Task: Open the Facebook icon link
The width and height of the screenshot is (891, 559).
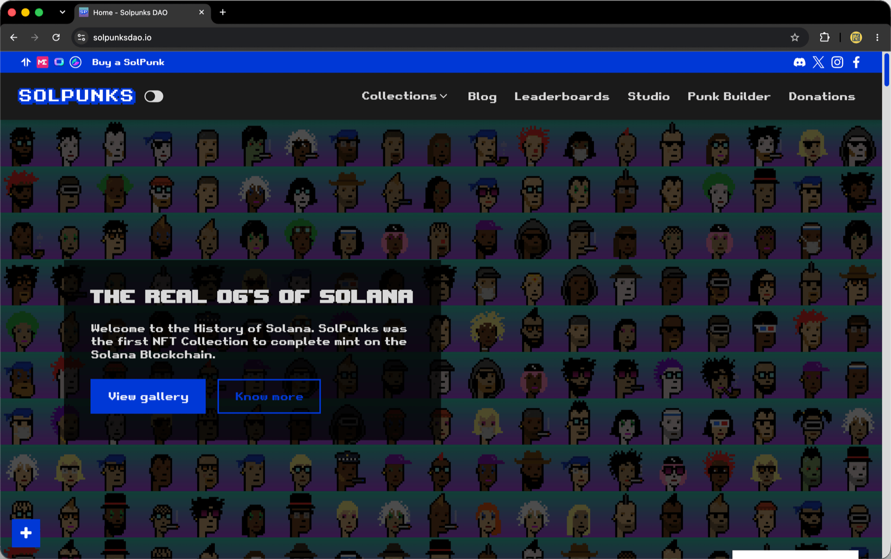Action: point(856,62)
